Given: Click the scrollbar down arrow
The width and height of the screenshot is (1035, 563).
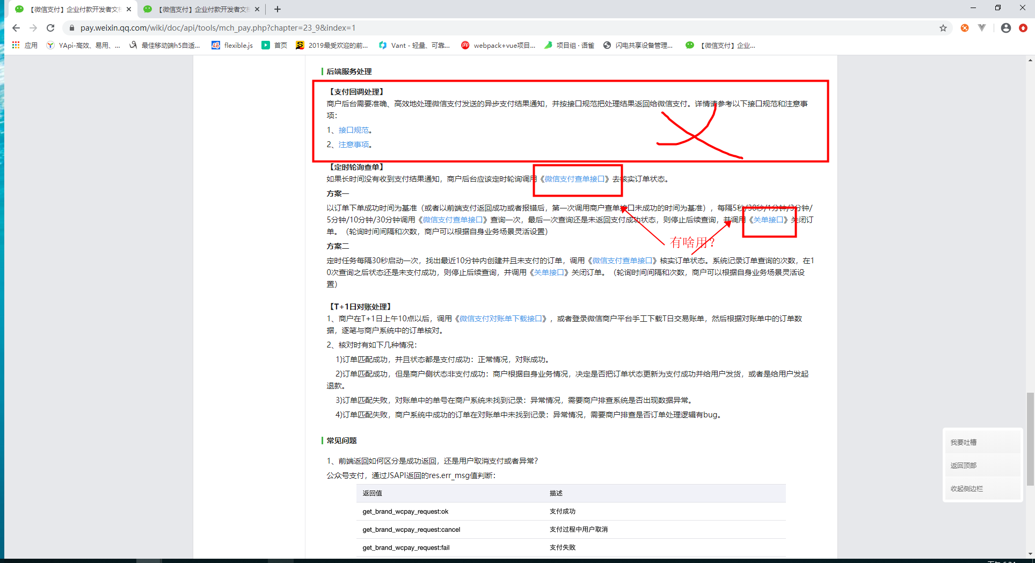Looking at the screenshot, I should tap(1030, 554).
